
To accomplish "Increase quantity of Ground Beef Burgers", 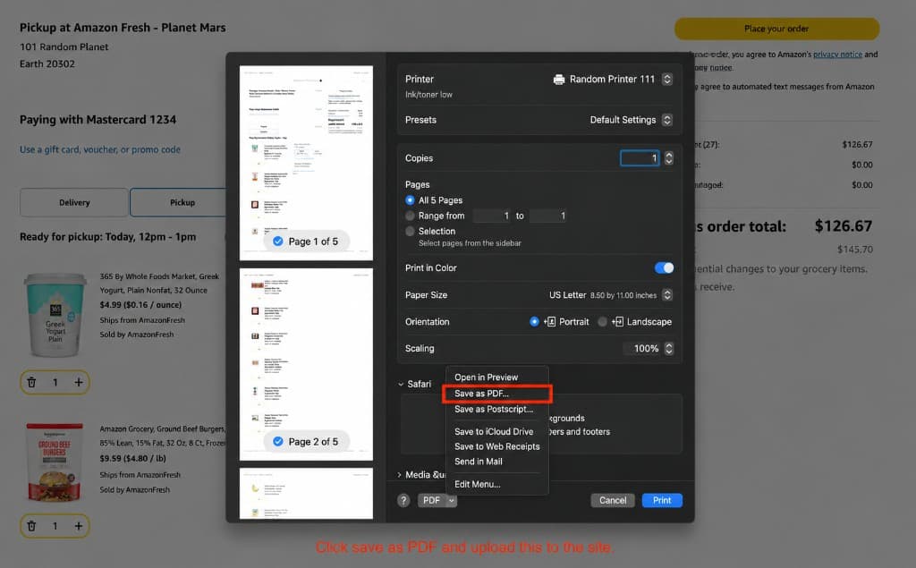I will 79,526.
